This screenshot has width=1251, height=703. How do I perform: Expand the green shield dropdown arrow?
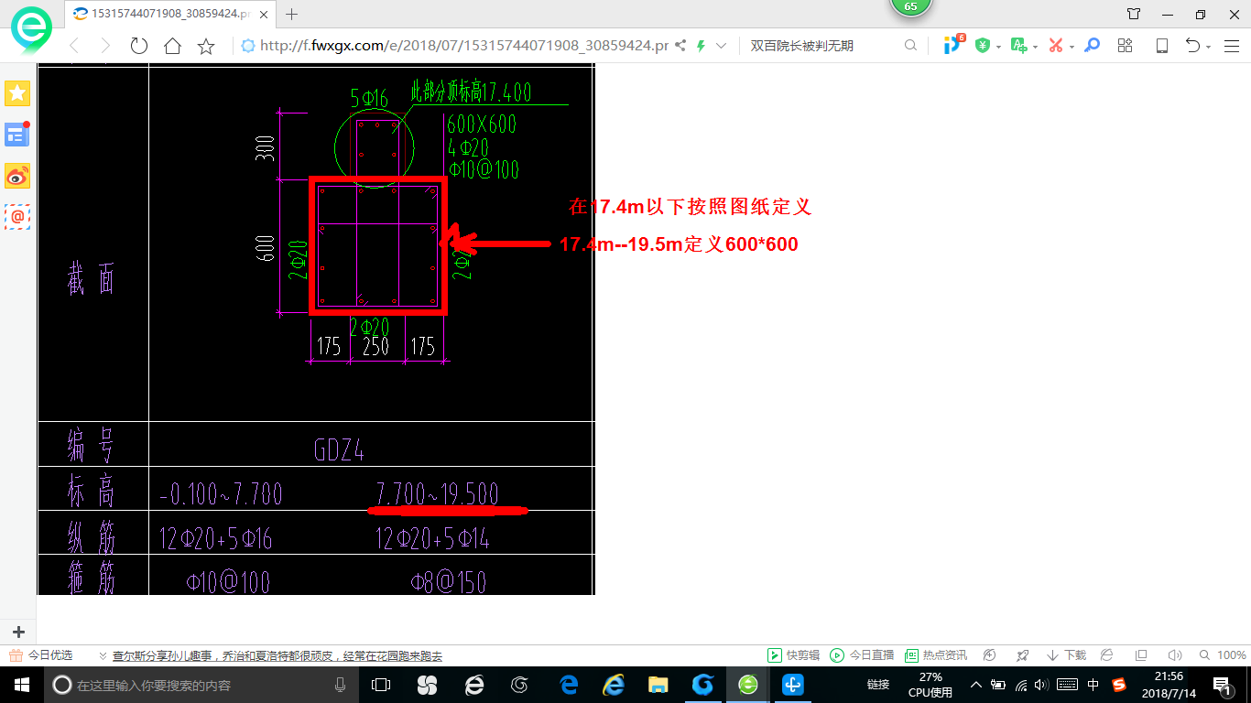click(x=998, y=47)
